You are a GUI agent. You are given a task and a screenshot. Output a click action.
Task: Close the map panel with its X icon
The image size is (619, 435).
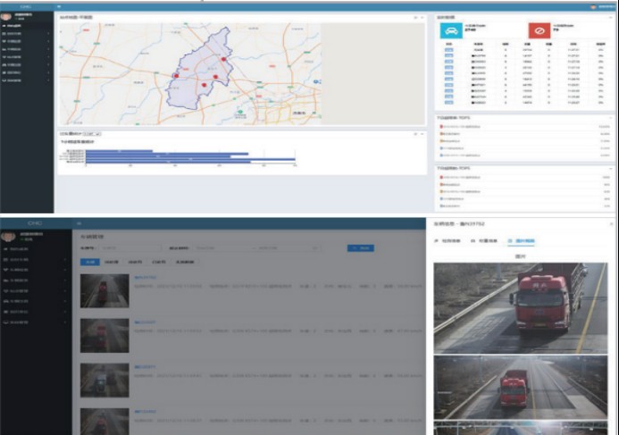point(422,17)
